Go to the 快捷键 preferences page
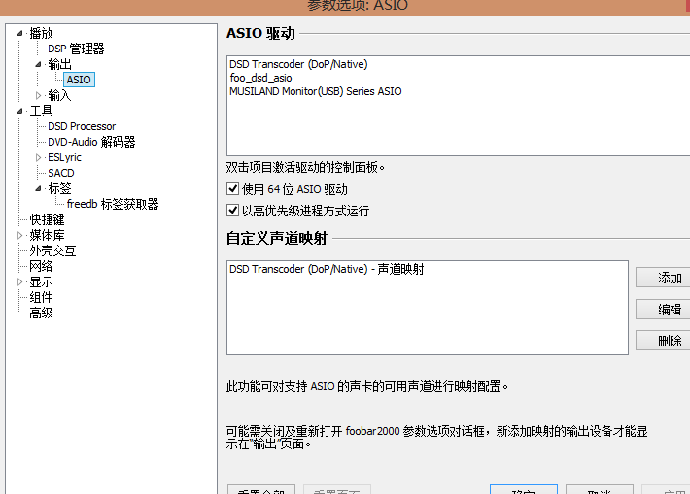 point(47,219)
